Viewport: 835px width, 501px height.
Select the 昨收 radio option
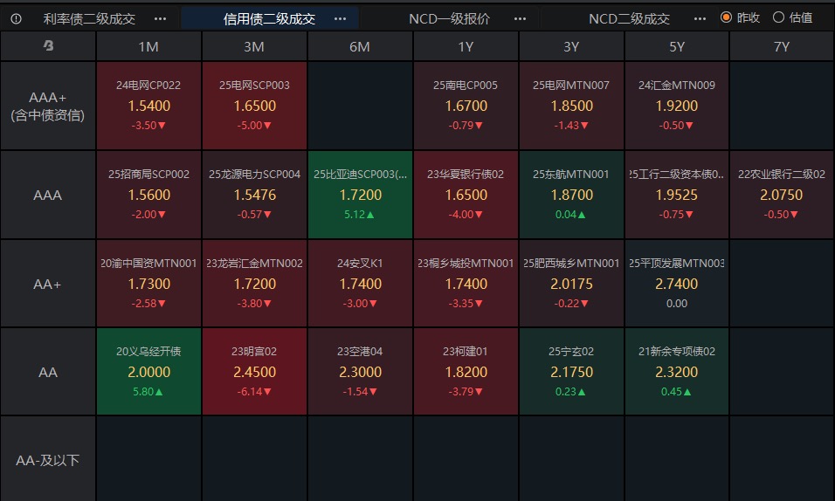[740, 17]
